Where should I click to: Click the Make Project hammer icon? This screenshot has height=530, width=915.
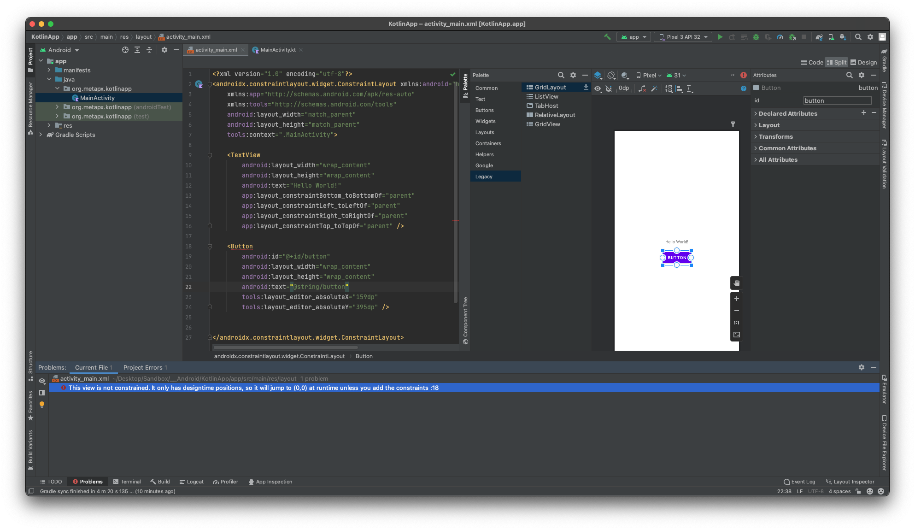coord(607,37)
